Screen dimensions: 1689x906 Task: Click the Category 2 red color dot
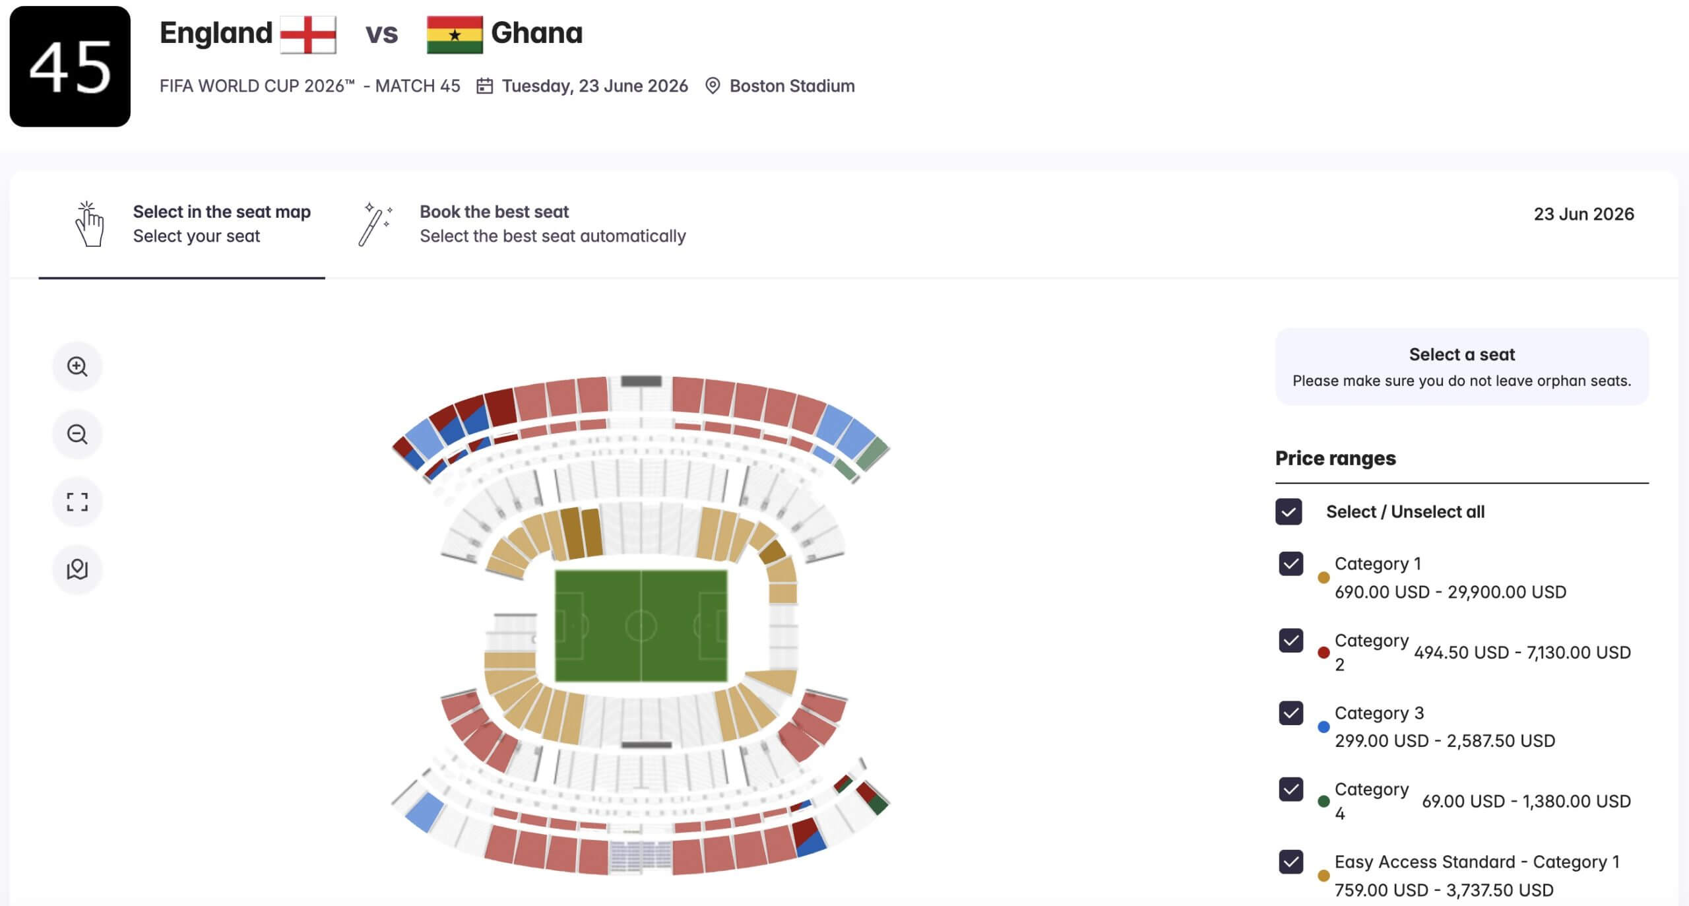(1323, 653)
